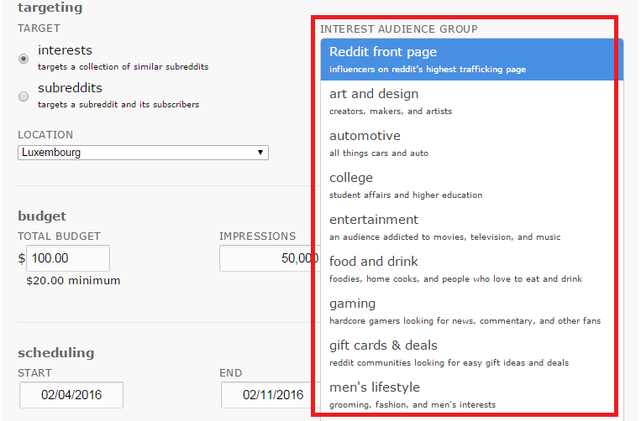Select the interests targeting radio button
The height and width of the screenshot is (421, 641).
pos(24,59)
